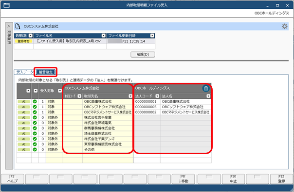Click 取引先名 cell 東京事務機販売株式会社

pyautogui.click(x=108, y=144)
